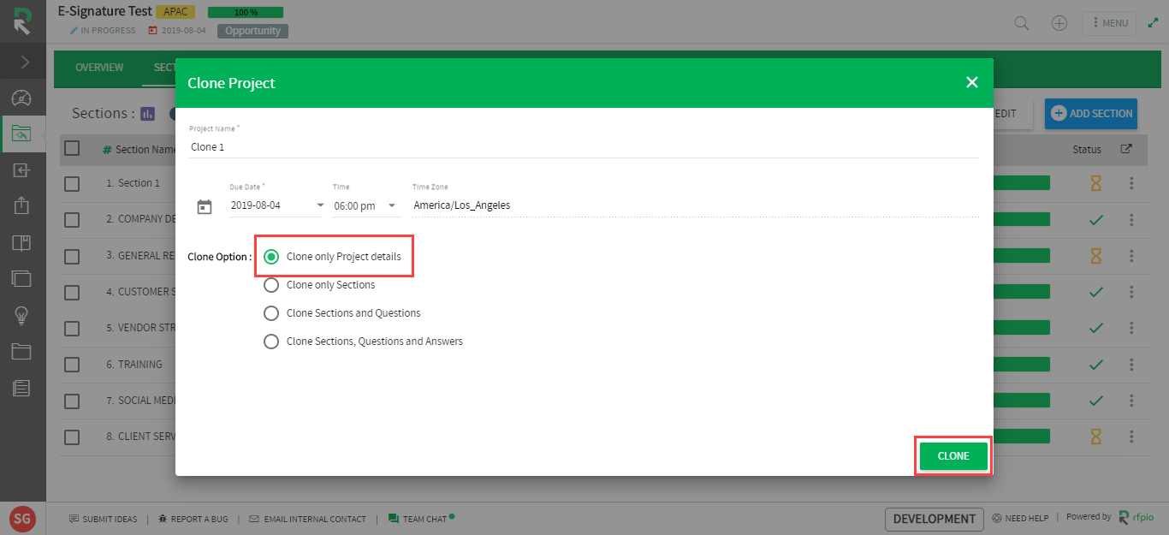Click the hourglass status icon in Section 1 row
This screenshot has width=1169, height=535.
[1095, 183]
